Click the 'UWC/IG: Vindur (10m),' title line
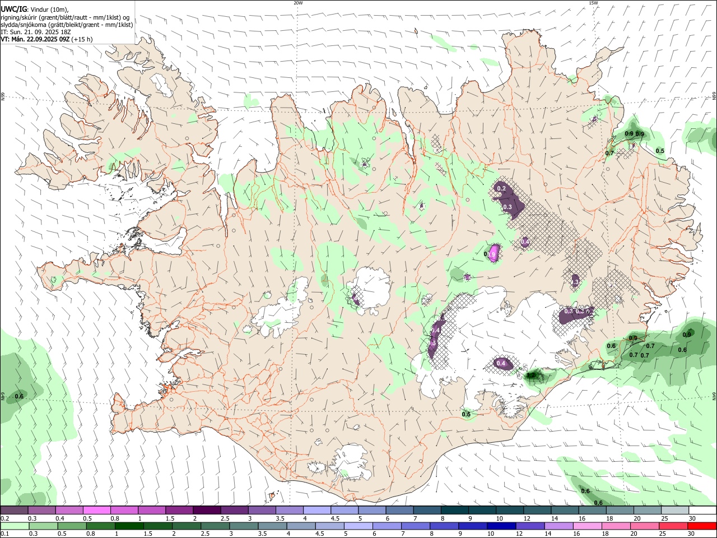The width and height of the screenshot is (717, 538). click(x=35, y=10)
